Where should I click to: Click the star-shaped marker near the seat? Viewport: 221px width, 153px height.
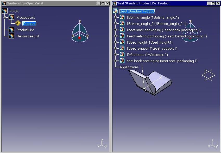(x=208, y=75)
